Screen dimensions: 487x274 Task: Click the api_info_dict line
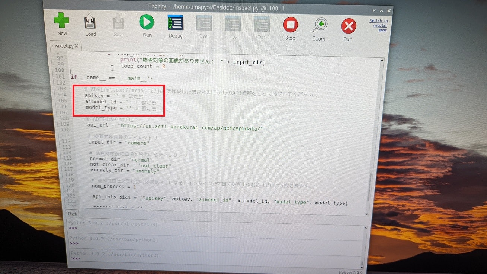tap(220, 200)
